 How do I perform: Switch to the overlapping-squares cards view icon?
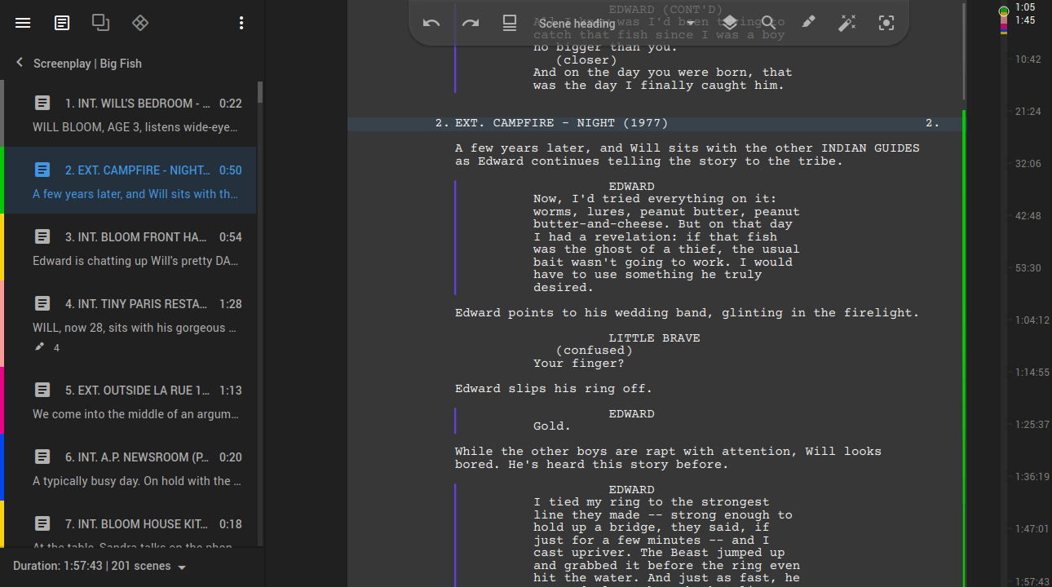coord(101,23)
